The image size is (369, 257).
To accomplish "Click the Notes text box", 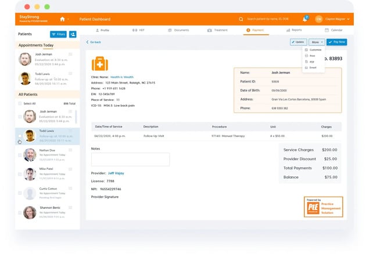I will [130, 160].
